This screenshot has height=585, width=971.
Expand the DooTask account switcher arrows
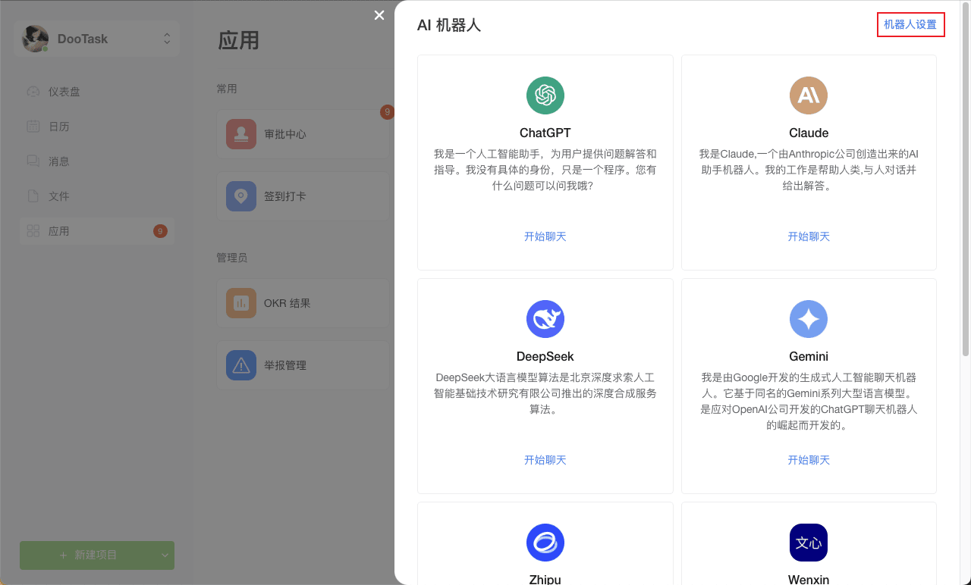[167, 39]
